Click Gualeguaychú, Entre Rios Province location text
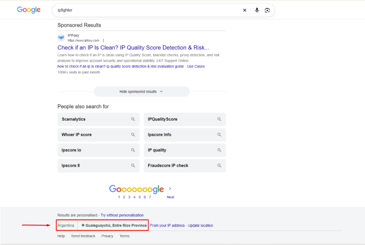Viewport: 365px width, 245px height. 116,225
